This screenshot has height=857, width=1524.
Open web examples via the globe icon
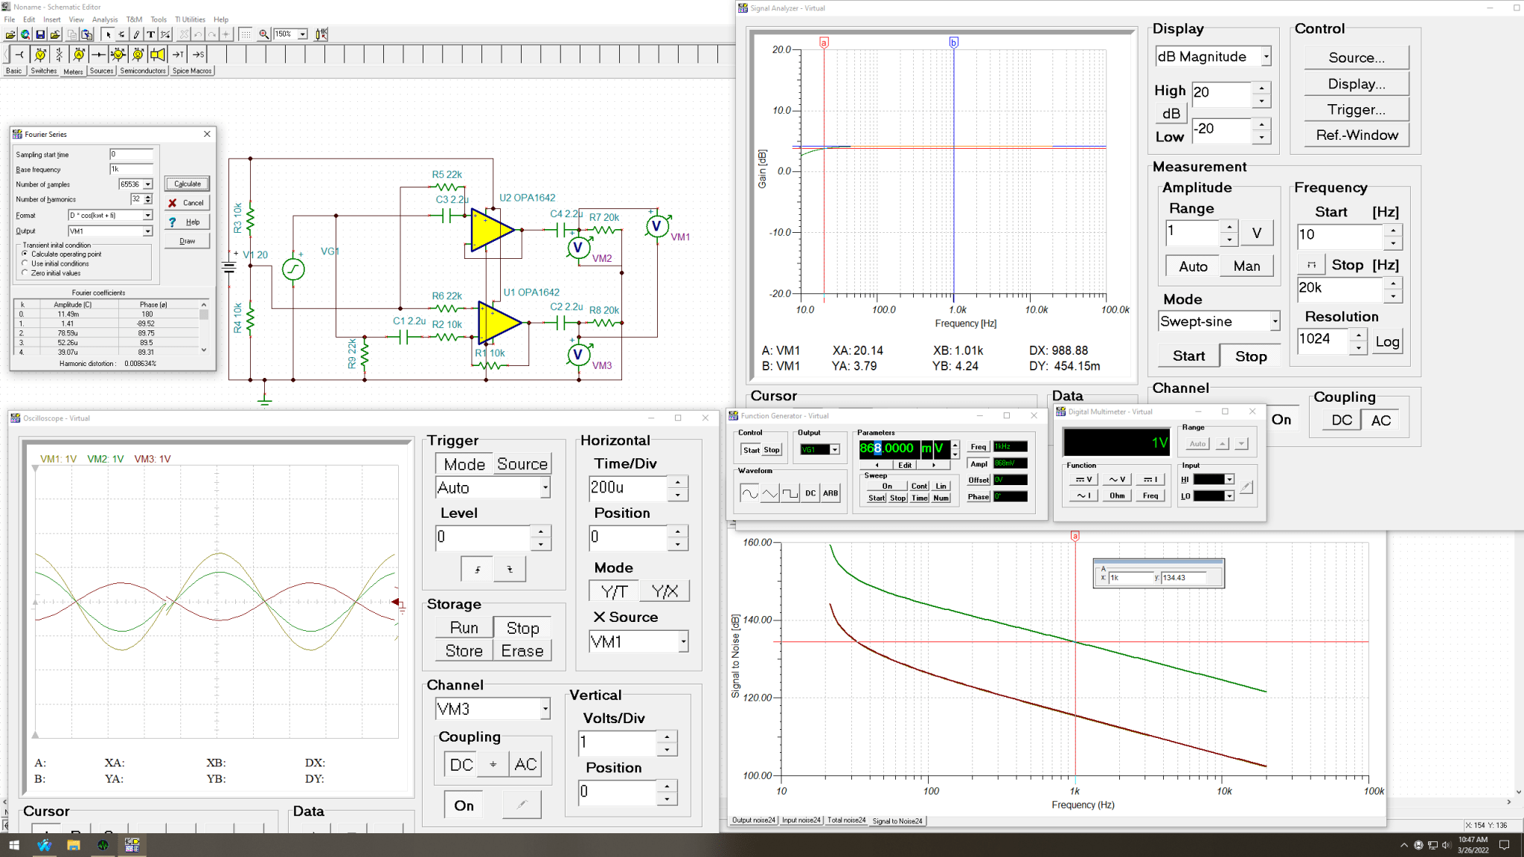(x=25, y=34)
